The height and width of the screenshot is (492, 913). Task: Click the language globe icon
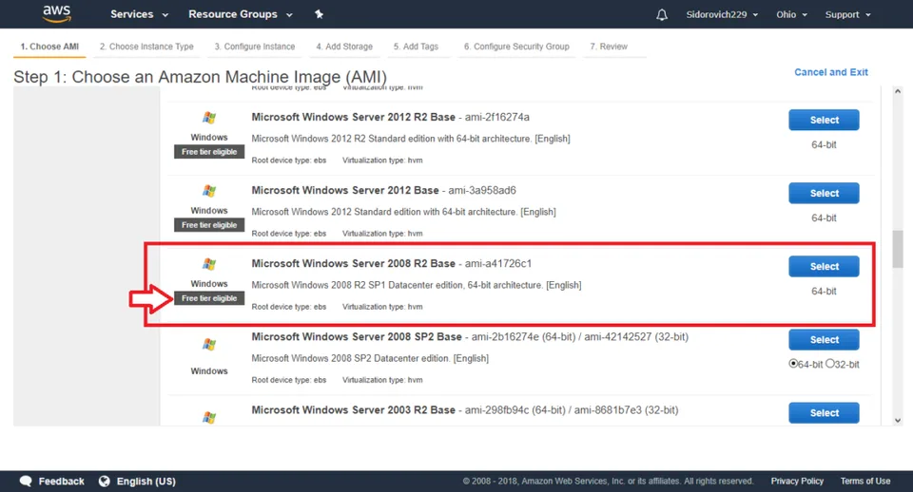(105, 481)
